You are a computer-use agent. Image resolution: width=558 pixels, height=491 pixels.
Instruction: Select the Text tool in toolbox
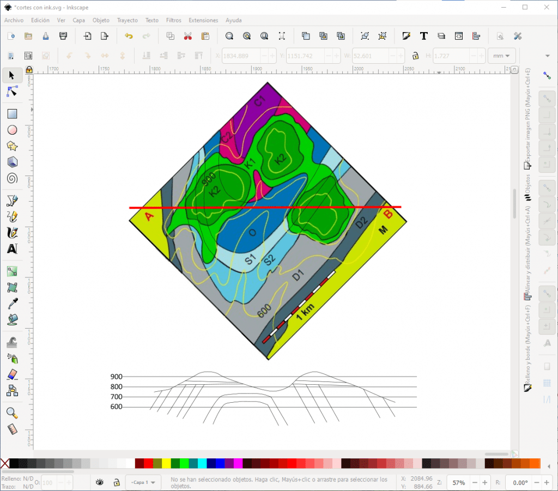[x=12, y=248]
